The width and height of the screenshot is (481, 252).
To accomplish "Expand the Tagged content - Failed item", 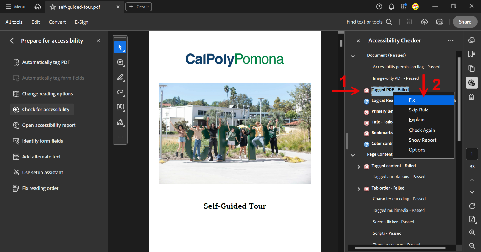I will [359, 167].
